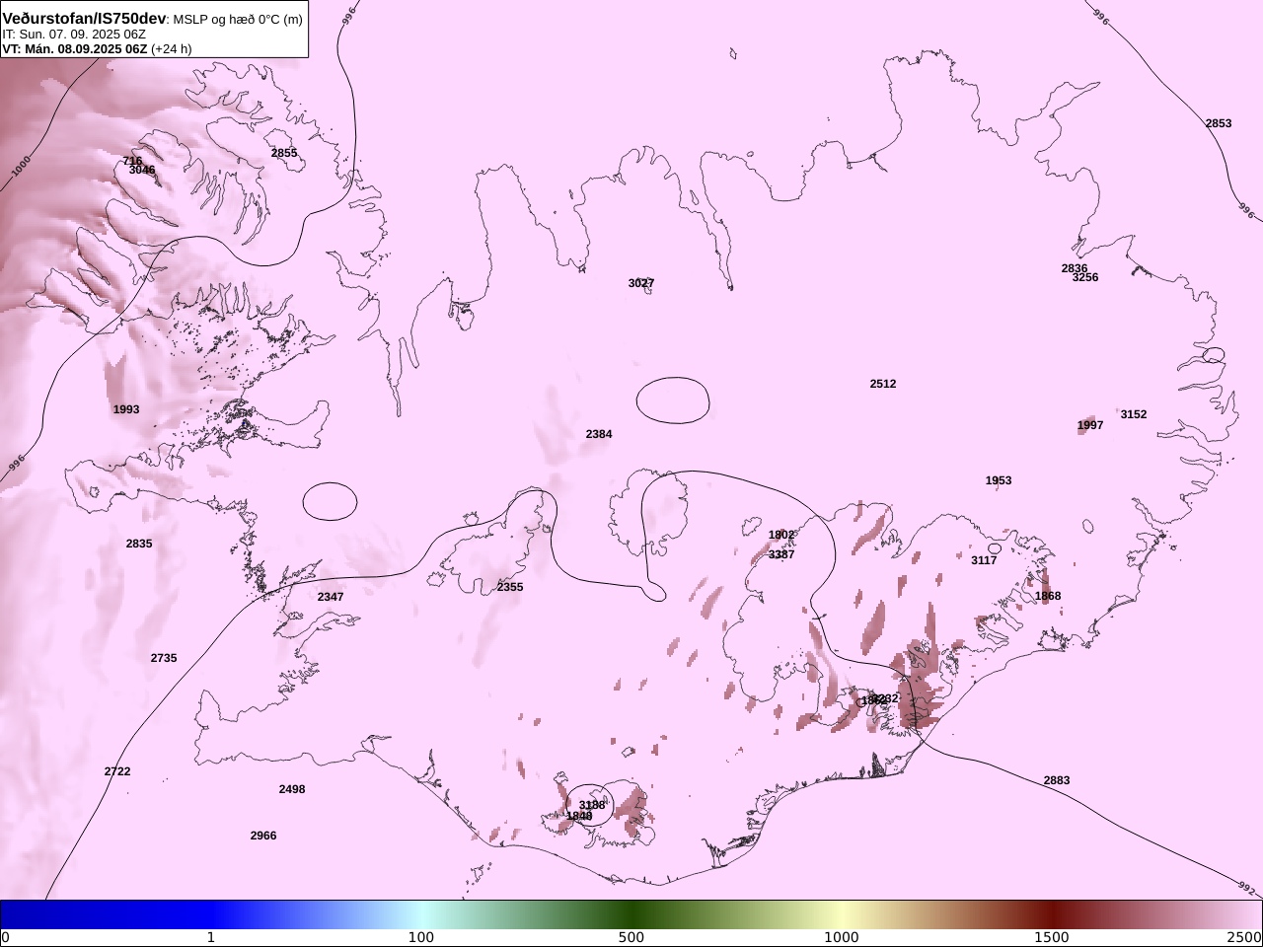1263x947 pixels.
Task: Click the 1802 height value
Action: tap(781, 535)
